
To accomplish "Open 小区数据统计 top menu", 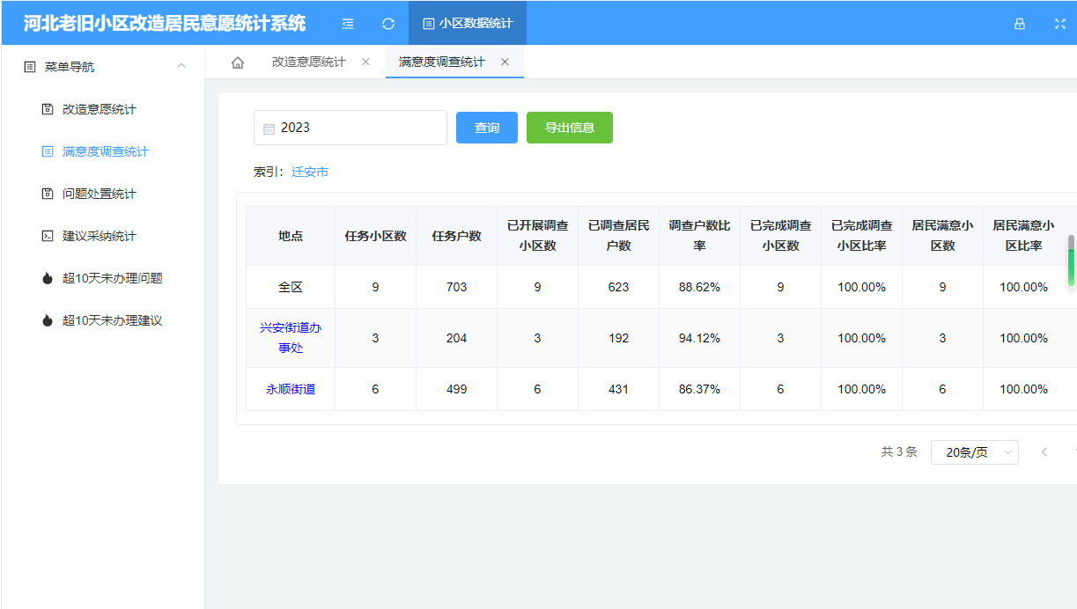I will (468, 24).
